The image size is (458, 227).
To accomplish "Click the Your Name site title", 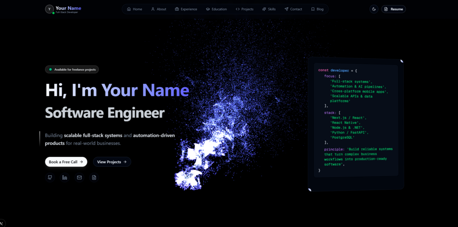I will point(68,8).
